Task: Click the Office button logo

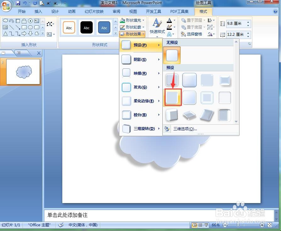Action: pos(6,6)
